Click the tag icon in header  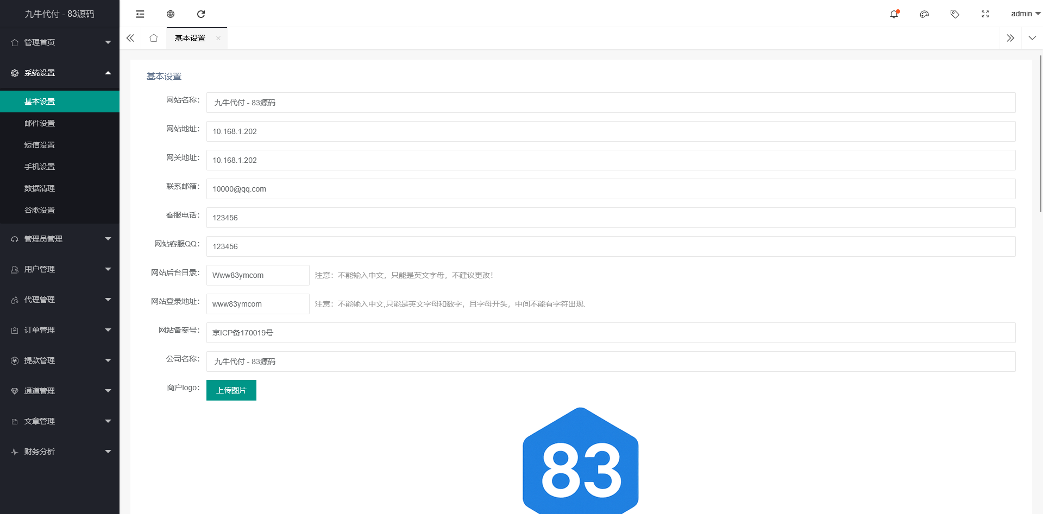click(x=954, y=14)
